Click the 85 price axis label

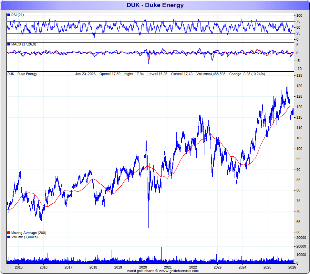pos(298,180)
